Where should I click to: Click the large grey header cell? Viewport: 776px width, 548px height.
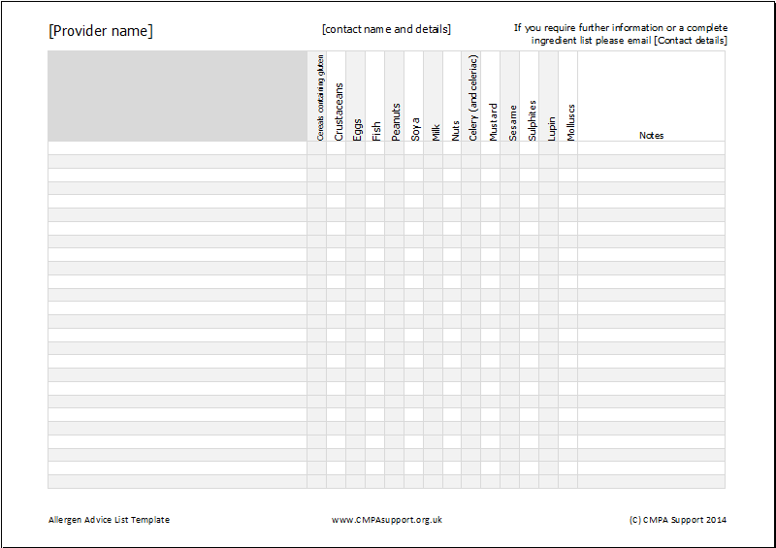[178, 96]
